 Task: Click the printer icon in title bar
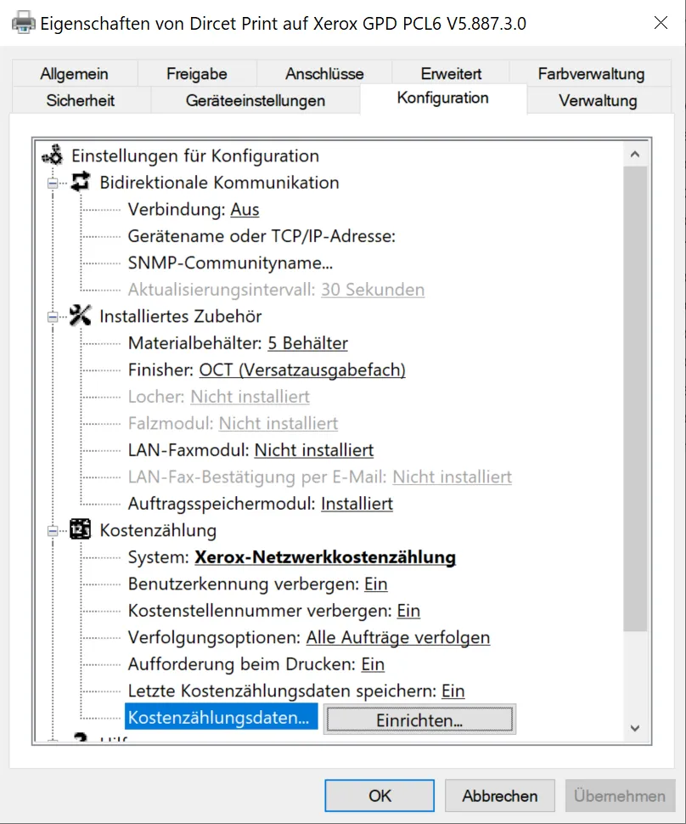click(23, 23)
